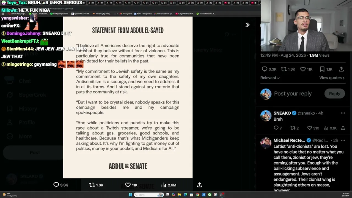Viewport: 352px width, 198px height.
Task: Open the SNEAKO Watches bookmark
Action: (206, 13)
